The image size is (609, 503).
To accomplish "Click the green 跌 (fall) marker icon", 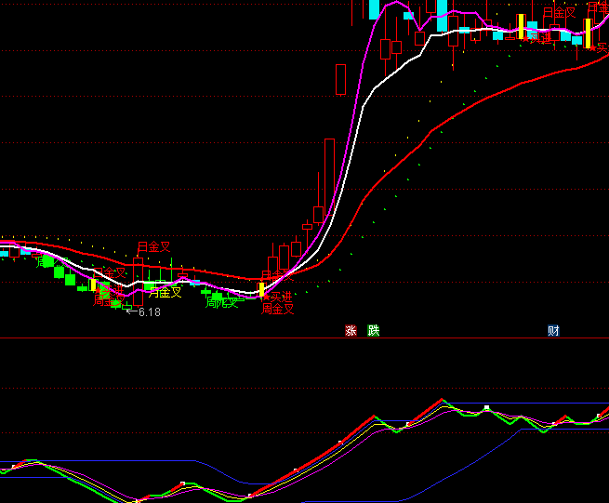I will pos(373,330).
